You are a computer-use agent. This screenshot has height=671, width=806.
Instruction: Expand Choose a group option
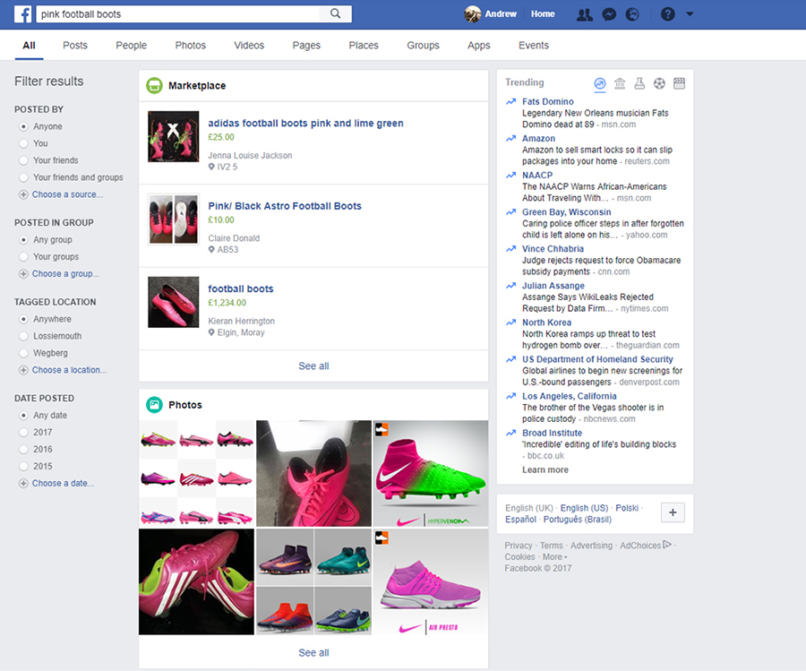point(65,273)
